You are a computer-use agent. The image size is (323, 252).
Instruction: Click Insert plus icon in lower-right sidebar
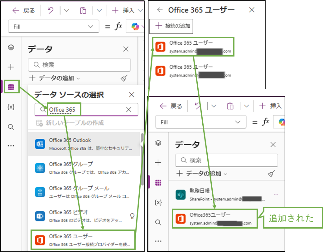(158, 163)
